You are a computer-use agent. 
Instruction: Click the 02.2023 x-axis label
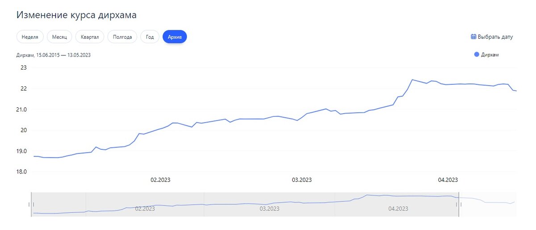pyautogui.click(x=160, y=180)
